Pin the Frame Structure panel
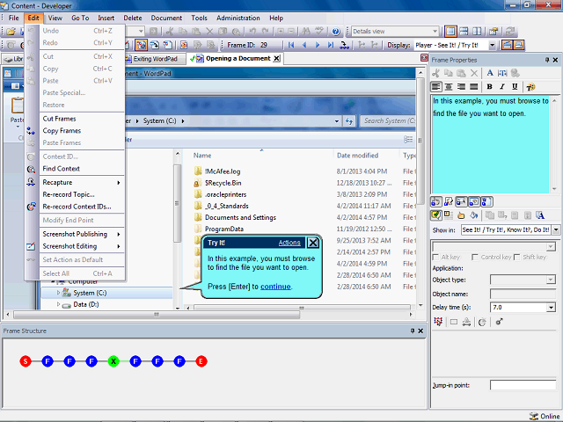The image size is (563, 422). click(413, 331)
